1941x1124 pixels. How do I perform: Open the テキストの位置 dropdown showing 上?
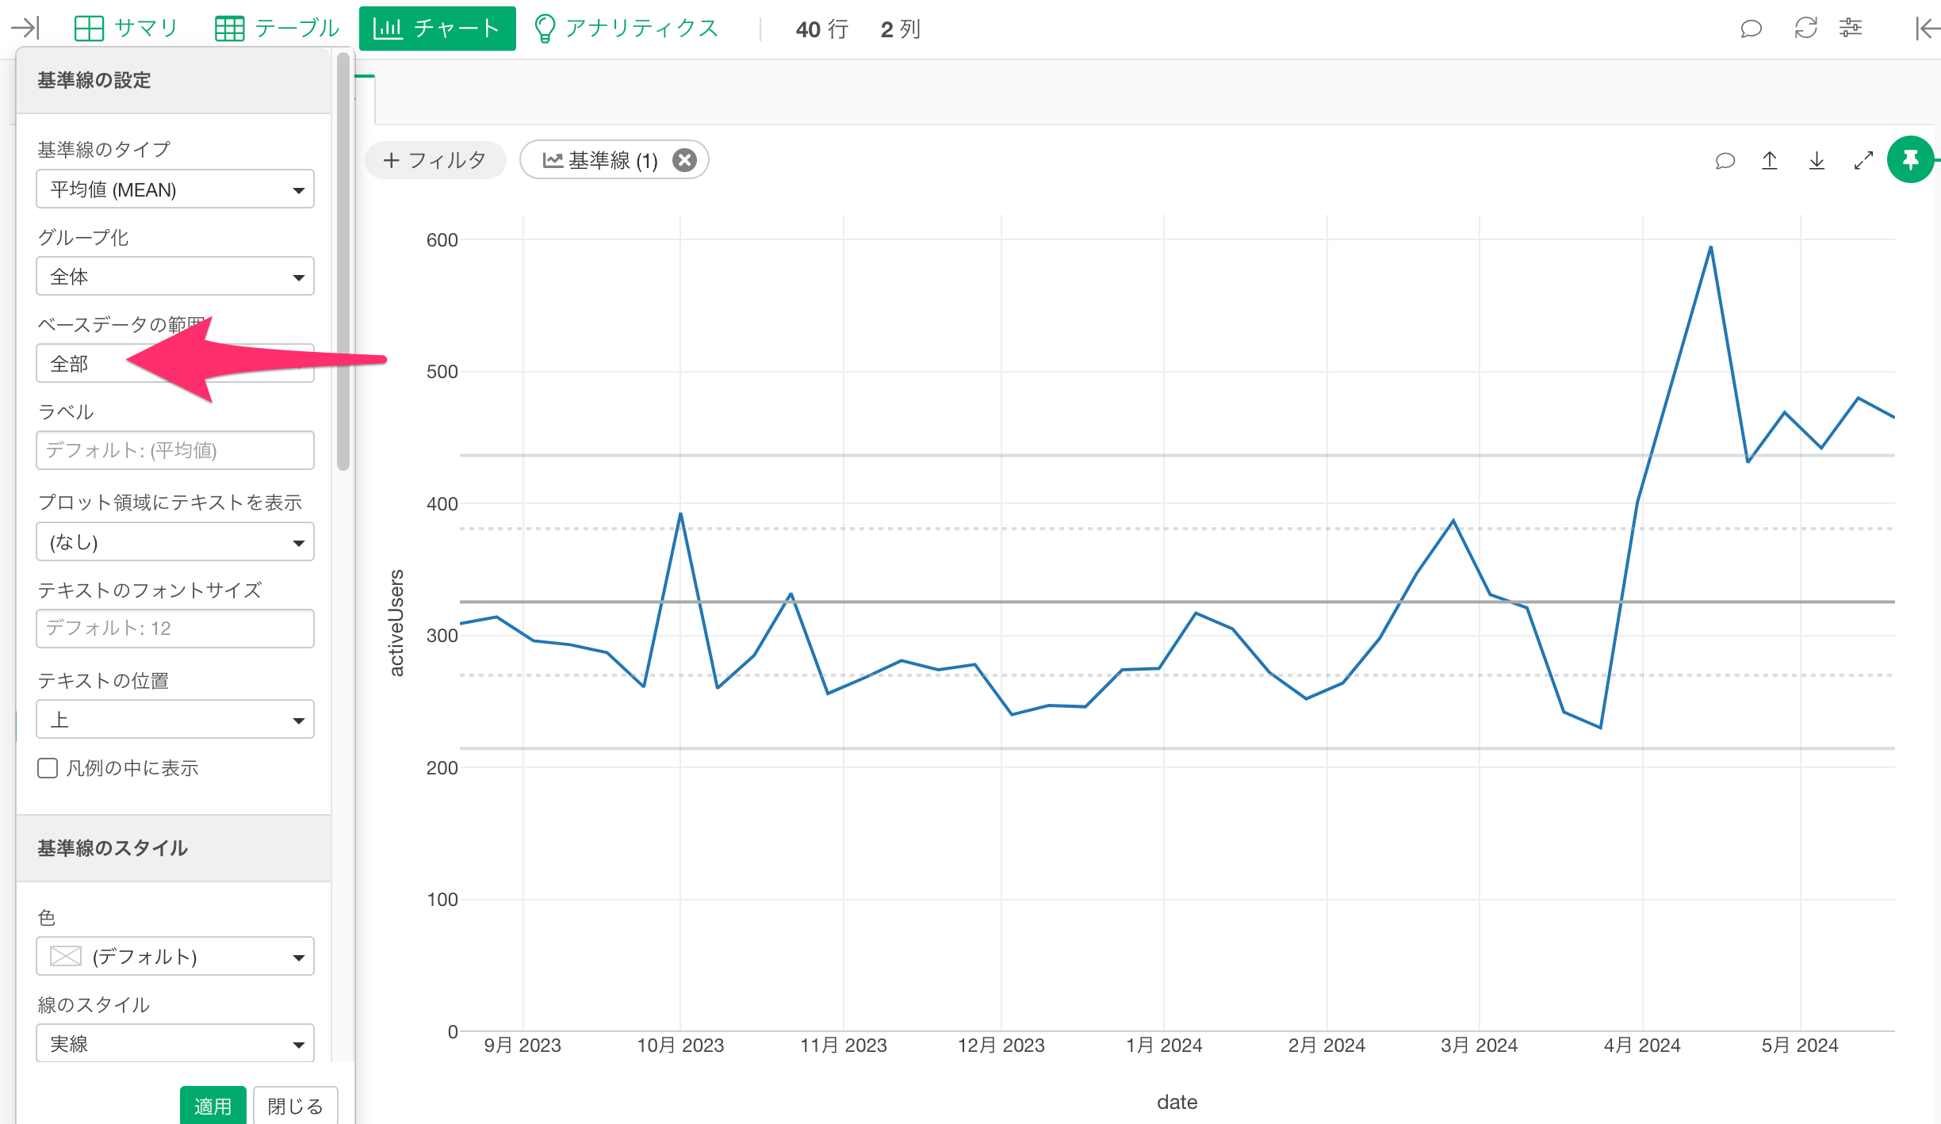coord(175,720)
